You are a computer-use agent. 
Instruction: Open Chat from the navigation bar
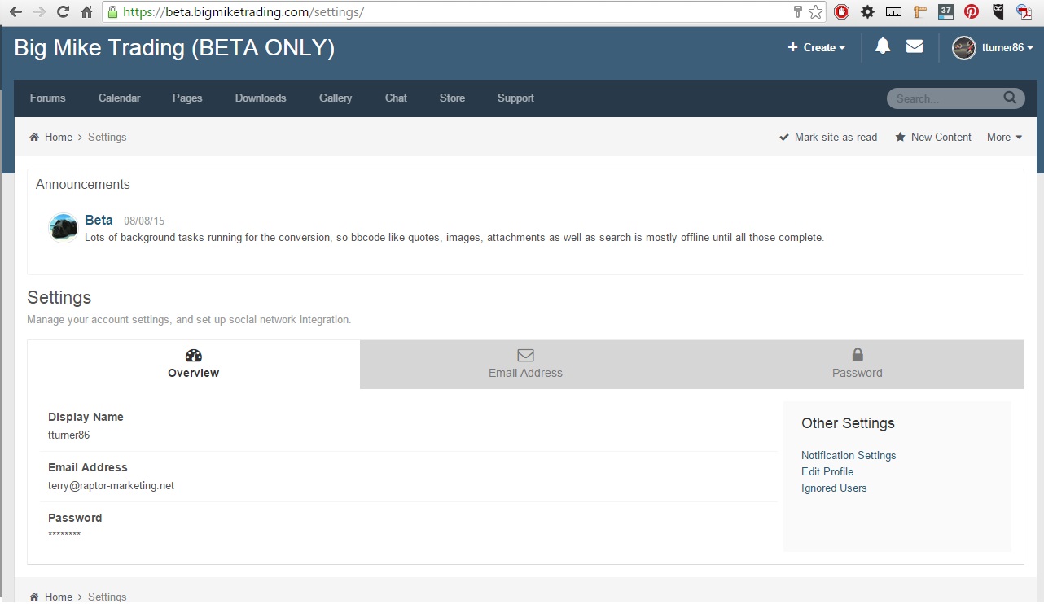point(396,98)
